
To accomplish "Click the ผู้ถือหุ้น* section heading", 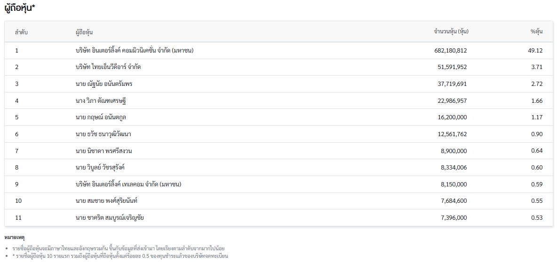I will pos(20,8).
